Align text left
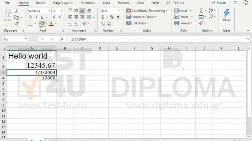252x141 pixels. coord(70,17)
